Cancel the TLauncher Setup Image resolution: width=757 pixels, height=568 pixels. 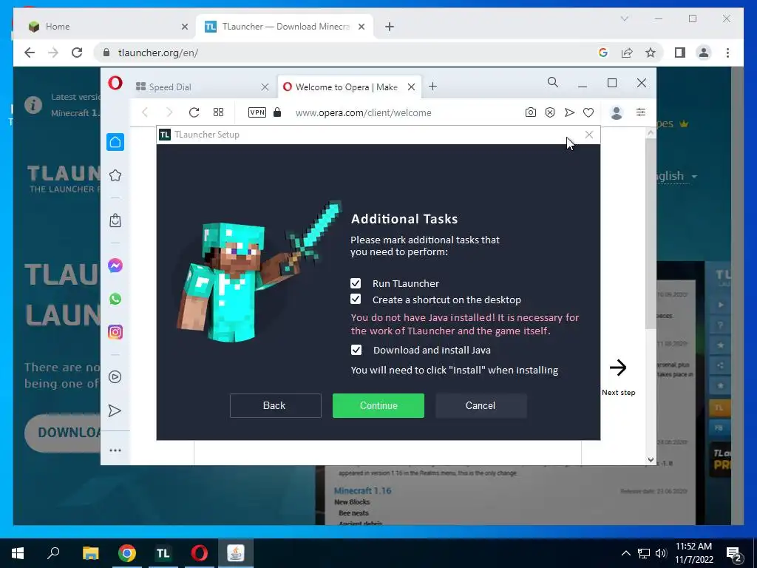(x=481, y=405)
